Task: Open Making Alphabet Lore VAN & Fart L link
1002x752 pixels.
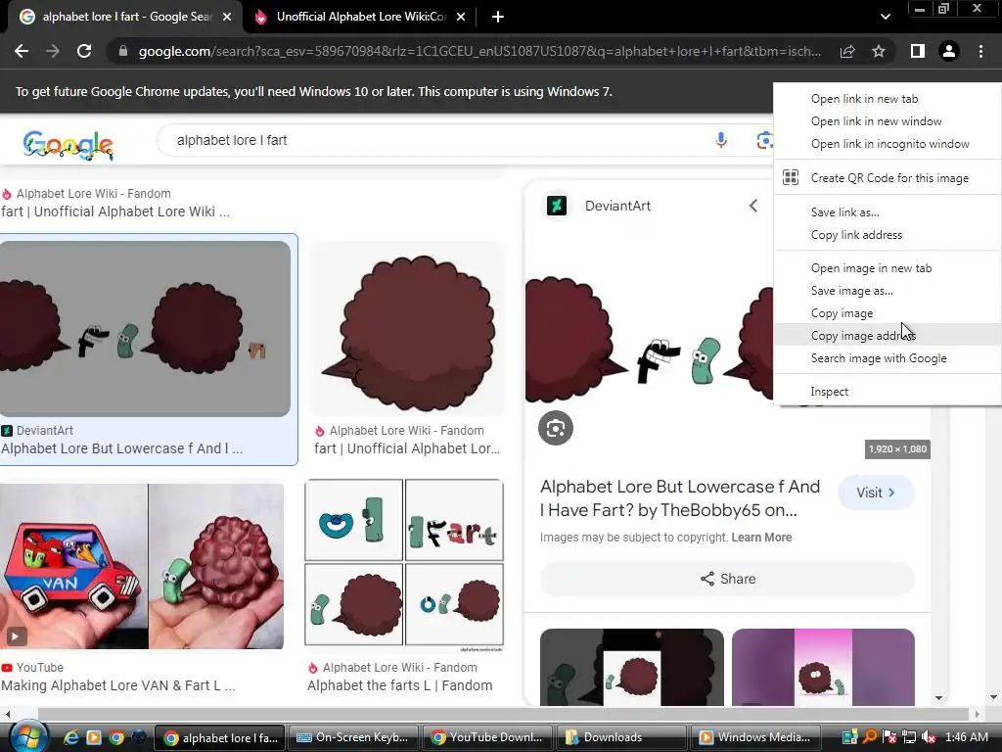Action: tap(118, 685)
